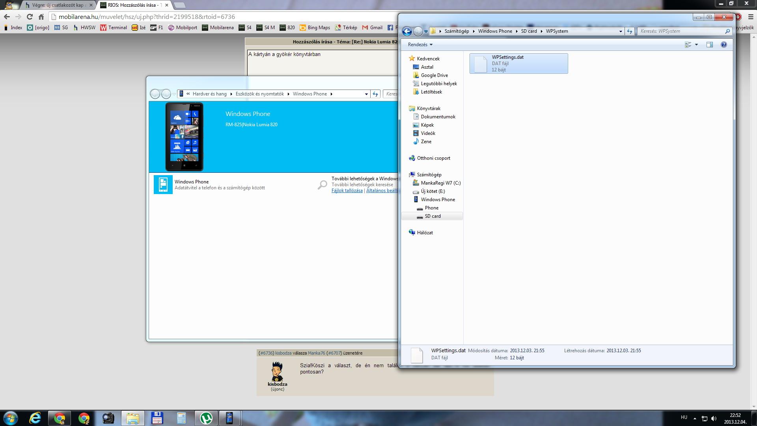Open Dokumentumok library

[438, 117]
